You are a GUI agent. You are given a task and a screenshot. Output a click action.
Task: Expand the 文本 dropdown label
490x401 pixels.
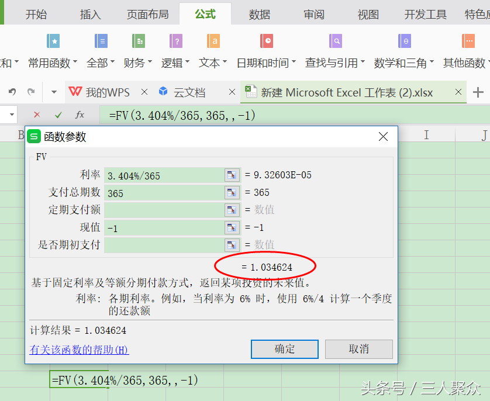[x=213, y=63]
